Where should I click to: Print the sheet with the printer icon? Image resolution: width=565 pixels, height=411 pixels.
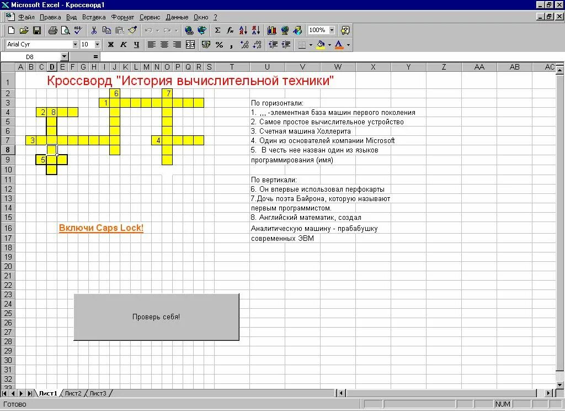pyautogui.click(x=52, y=30)
